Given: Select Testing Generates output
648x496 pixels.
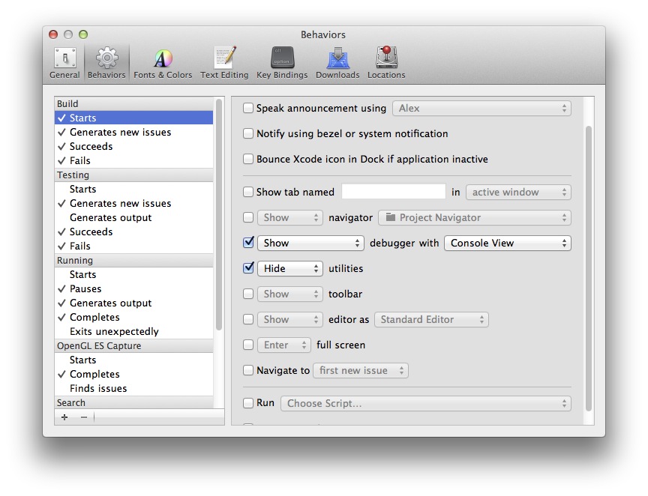Looking at the screenshot, I should tap(134, 217).
